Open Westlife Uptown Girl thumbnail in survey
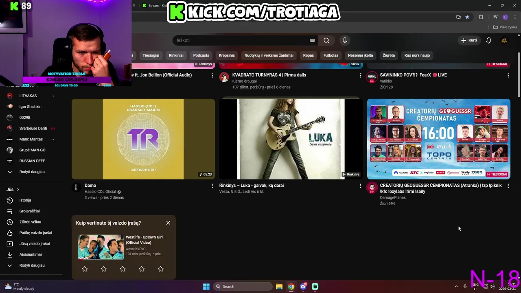 click(x=101, y=247)
